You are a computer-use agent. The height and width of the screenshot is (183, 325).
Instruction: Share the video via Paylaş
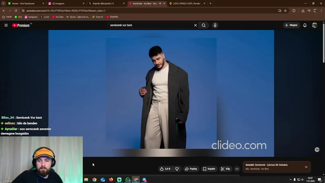(x=191, y=169)
